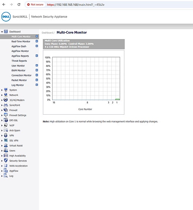
Task: Reload the page with the refresh icon
Action: coord(19,4)
